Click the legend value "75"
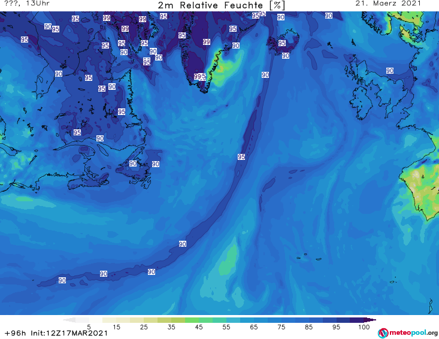Image resolution: width=439 pixels, height=339 pixels. 281,327
